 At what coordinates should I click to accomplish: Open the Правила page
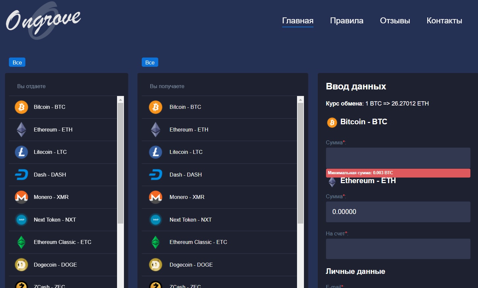(347, 21)
